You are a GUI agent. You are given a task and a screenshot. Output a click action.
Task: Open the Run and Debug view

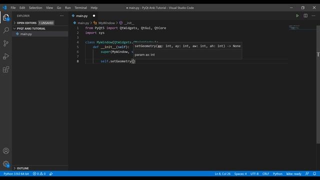click(x=6, y=56)
